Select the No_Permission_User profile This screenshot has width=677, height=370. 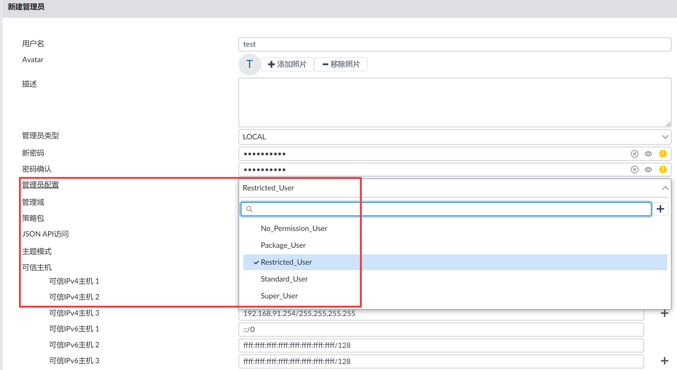tap(294, 228)
